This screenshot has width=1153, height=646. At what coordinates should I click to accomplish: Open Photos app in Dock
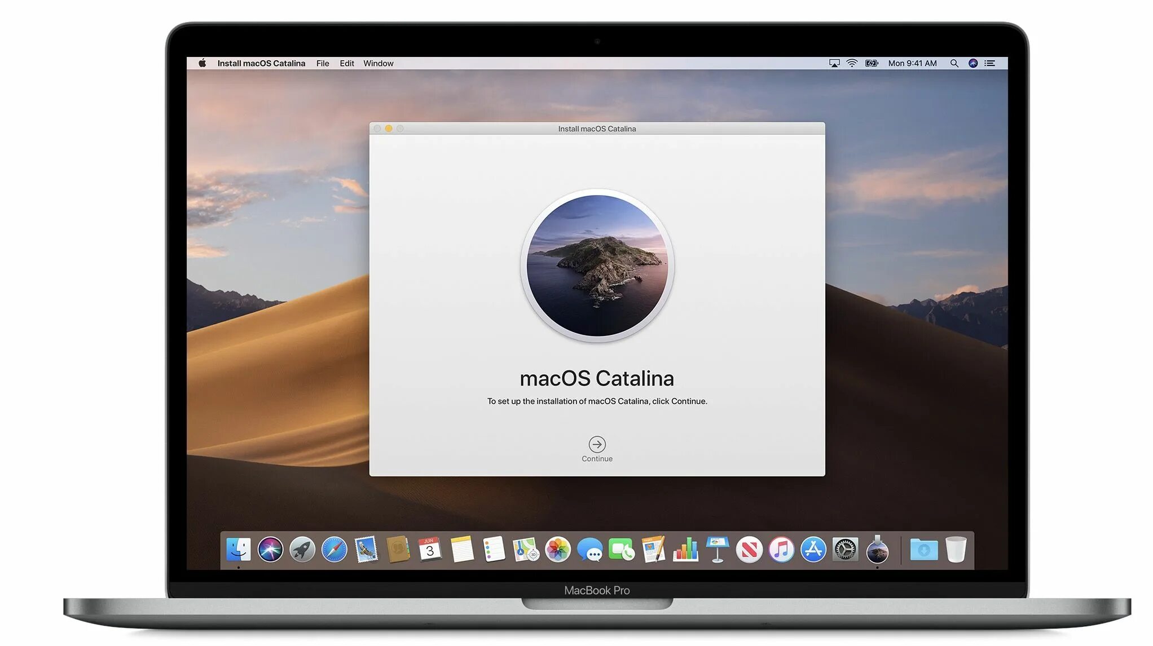[x=557, y=550]
